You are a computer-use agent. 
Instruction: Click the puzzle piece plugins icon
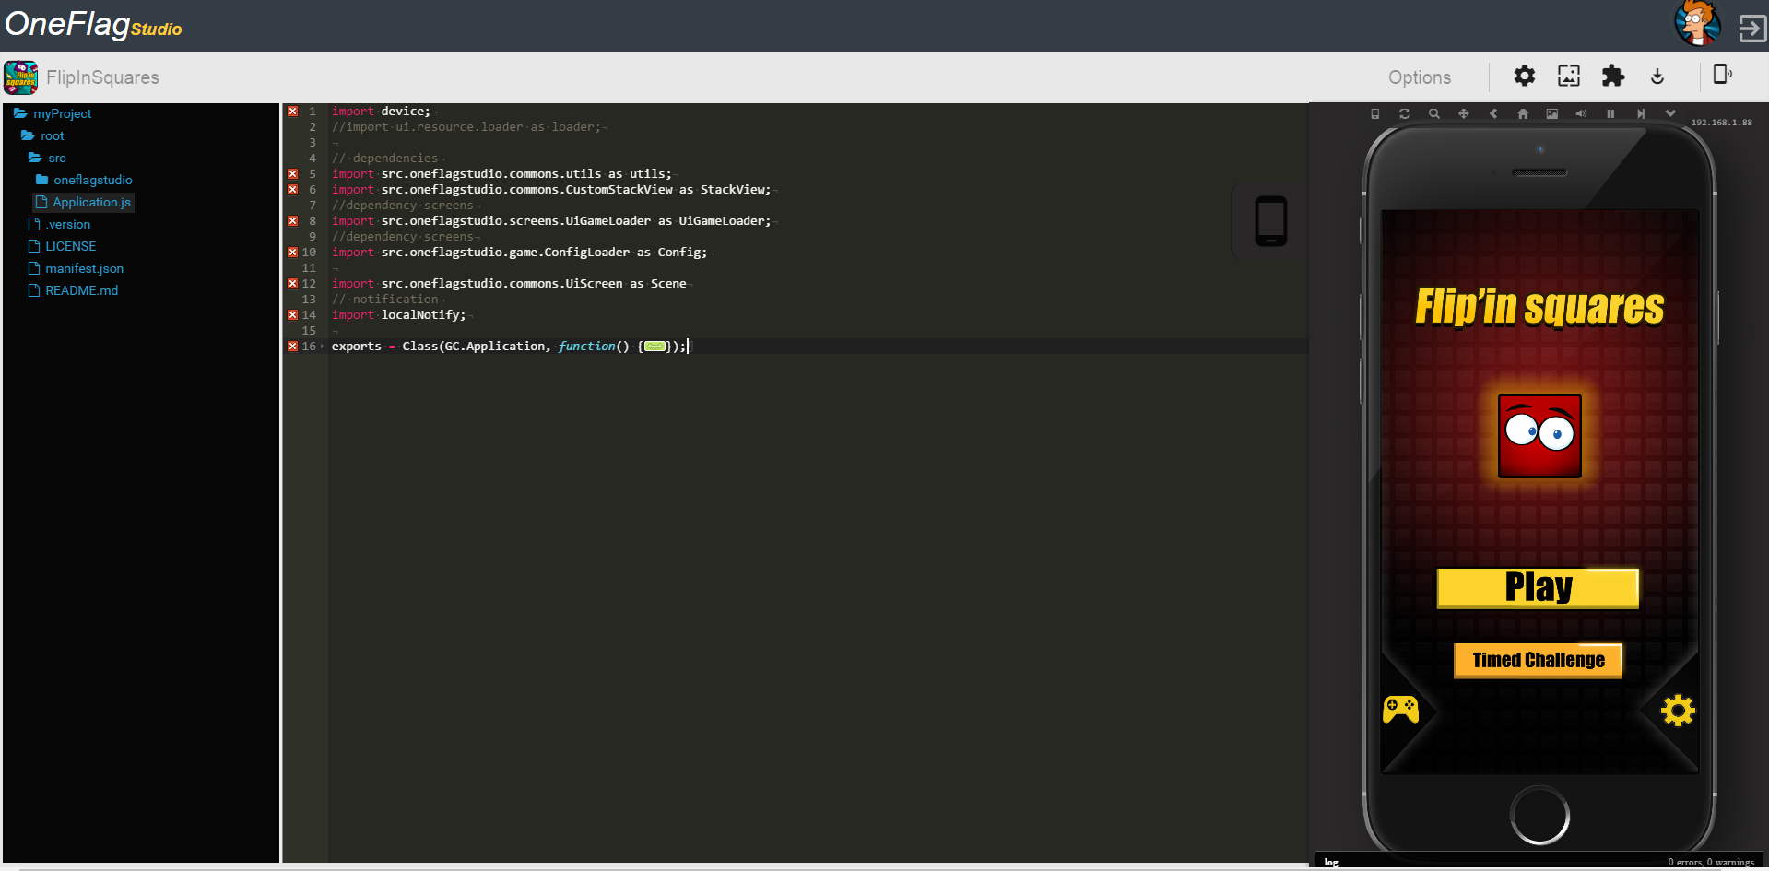[1612, 77]
